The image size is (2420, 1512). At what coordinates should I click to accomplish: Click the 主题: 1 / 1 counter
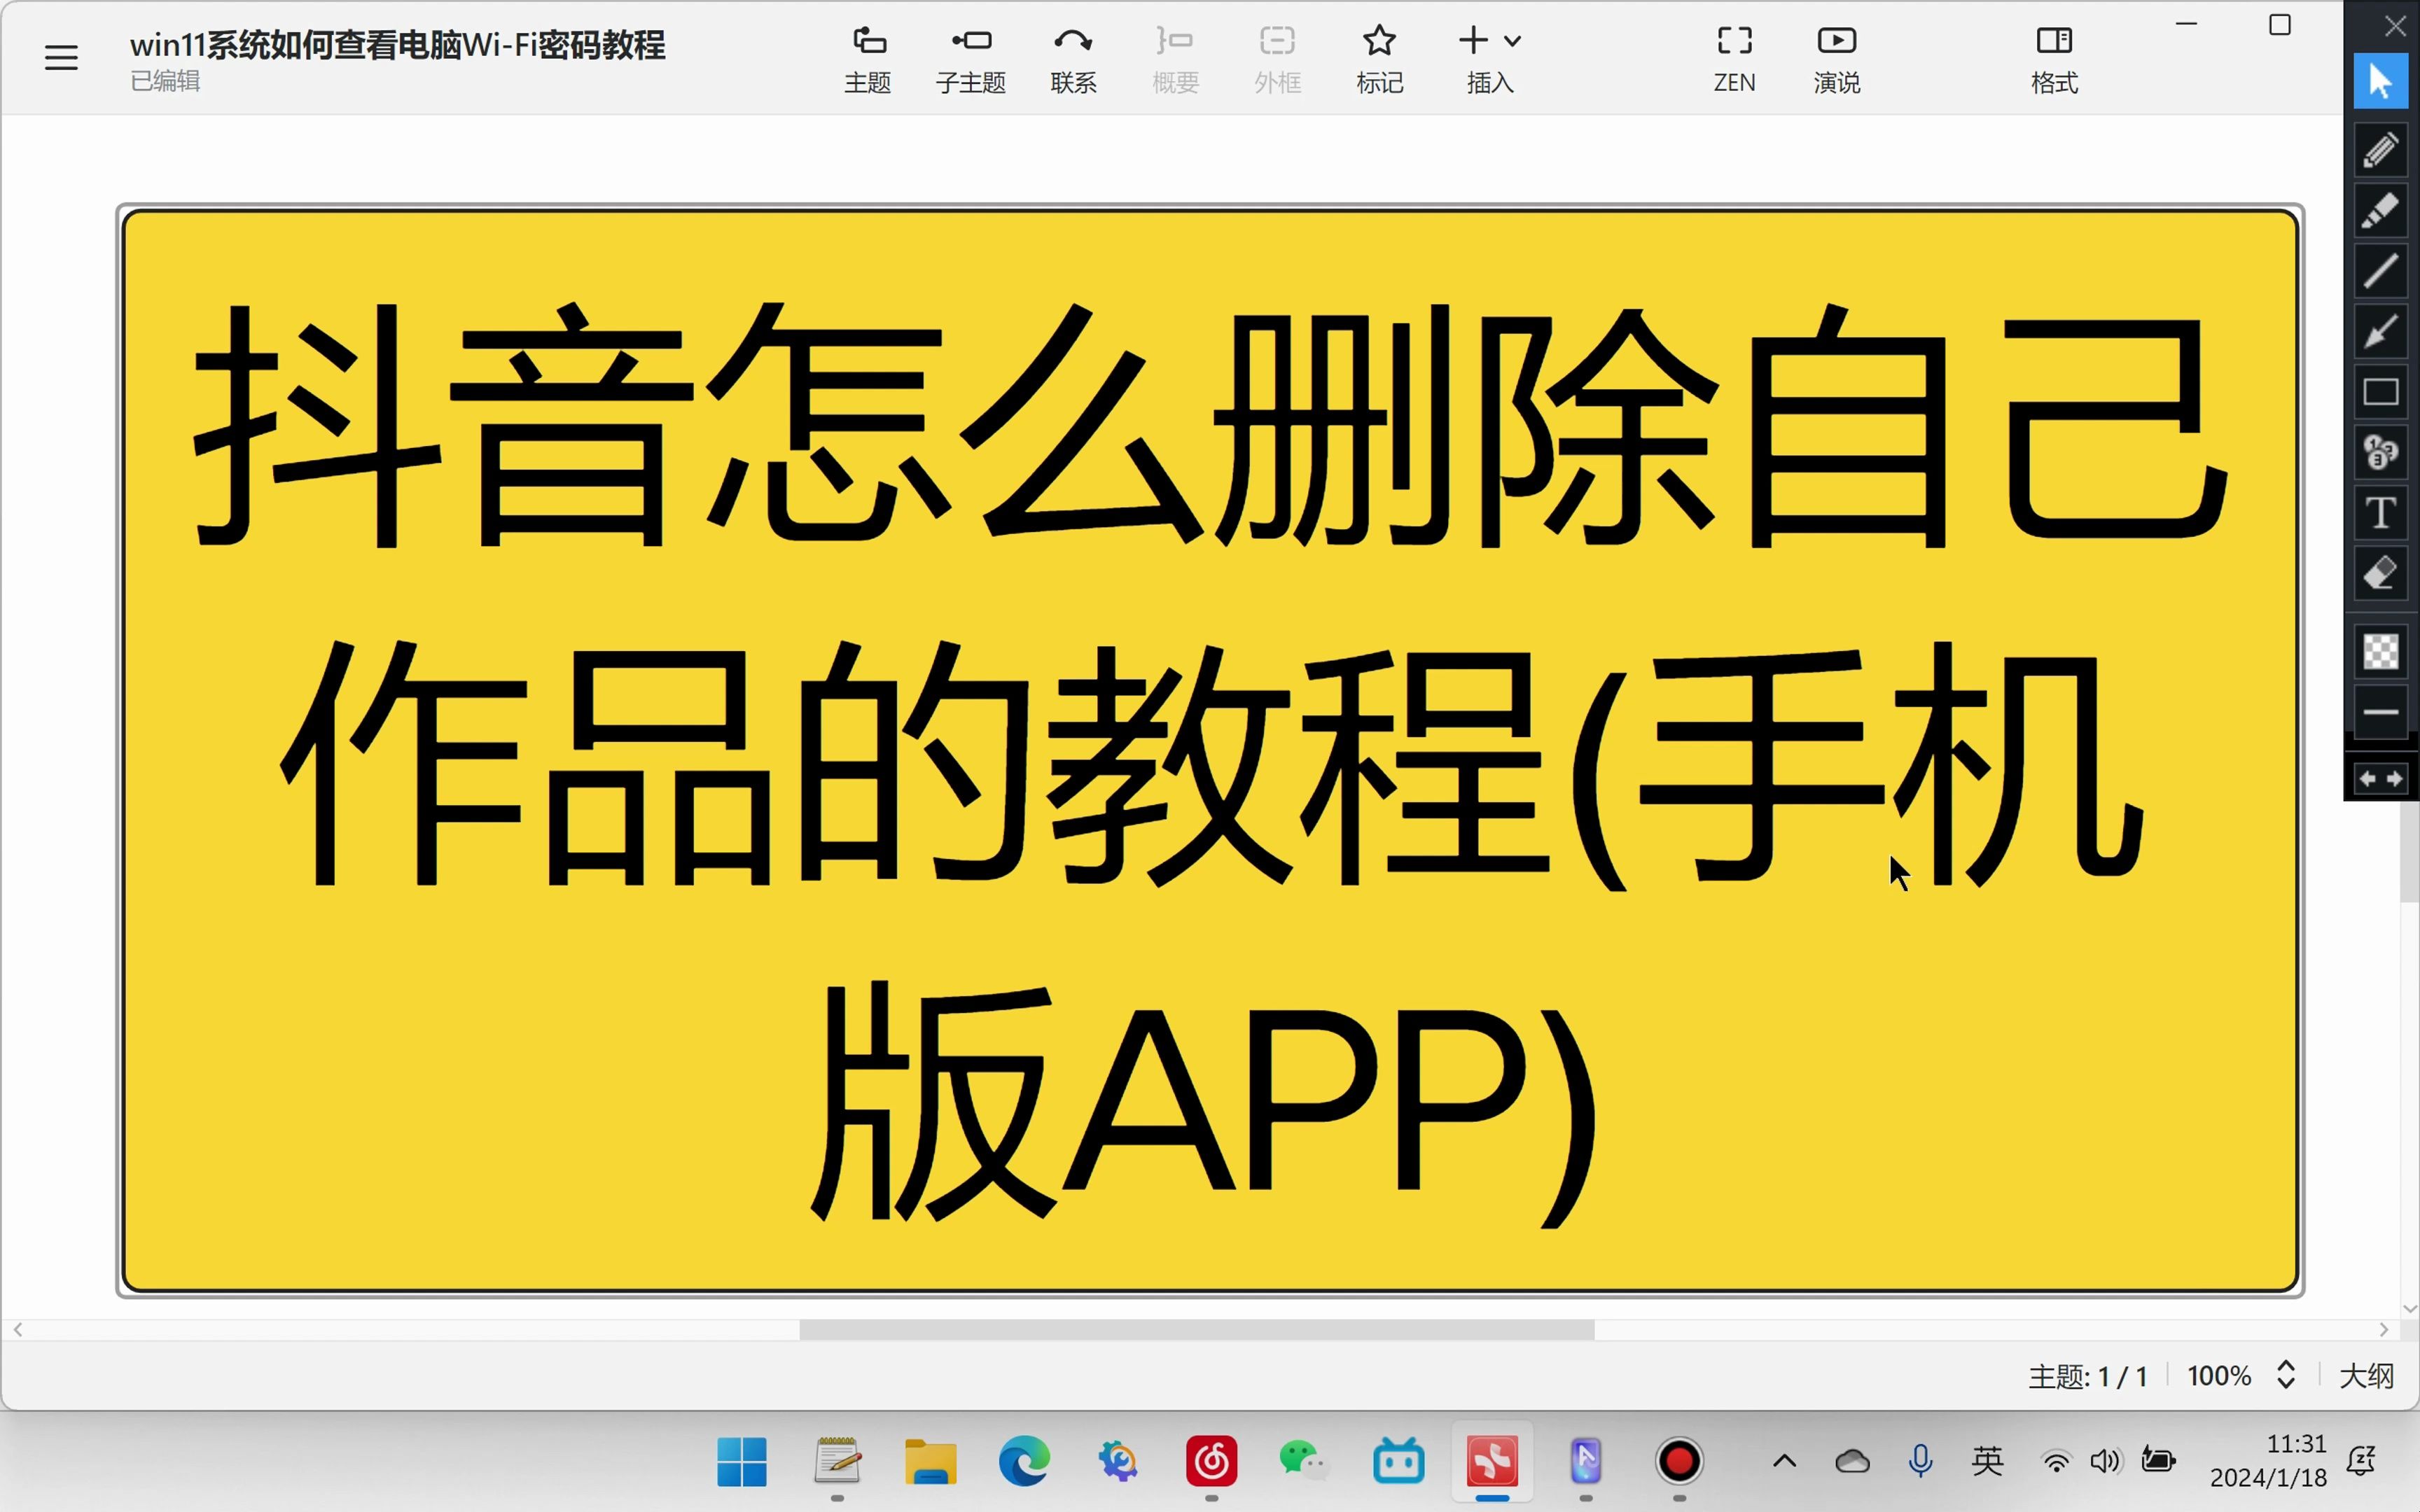[x=2088, y=1377]
